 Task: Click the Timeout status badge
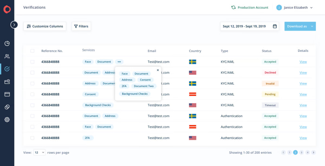coord(270,105)
